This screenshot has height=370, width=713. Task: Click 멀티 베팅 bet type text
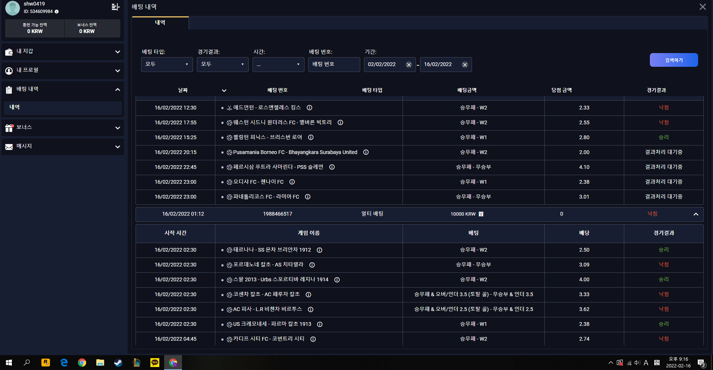tap(372, 214)
